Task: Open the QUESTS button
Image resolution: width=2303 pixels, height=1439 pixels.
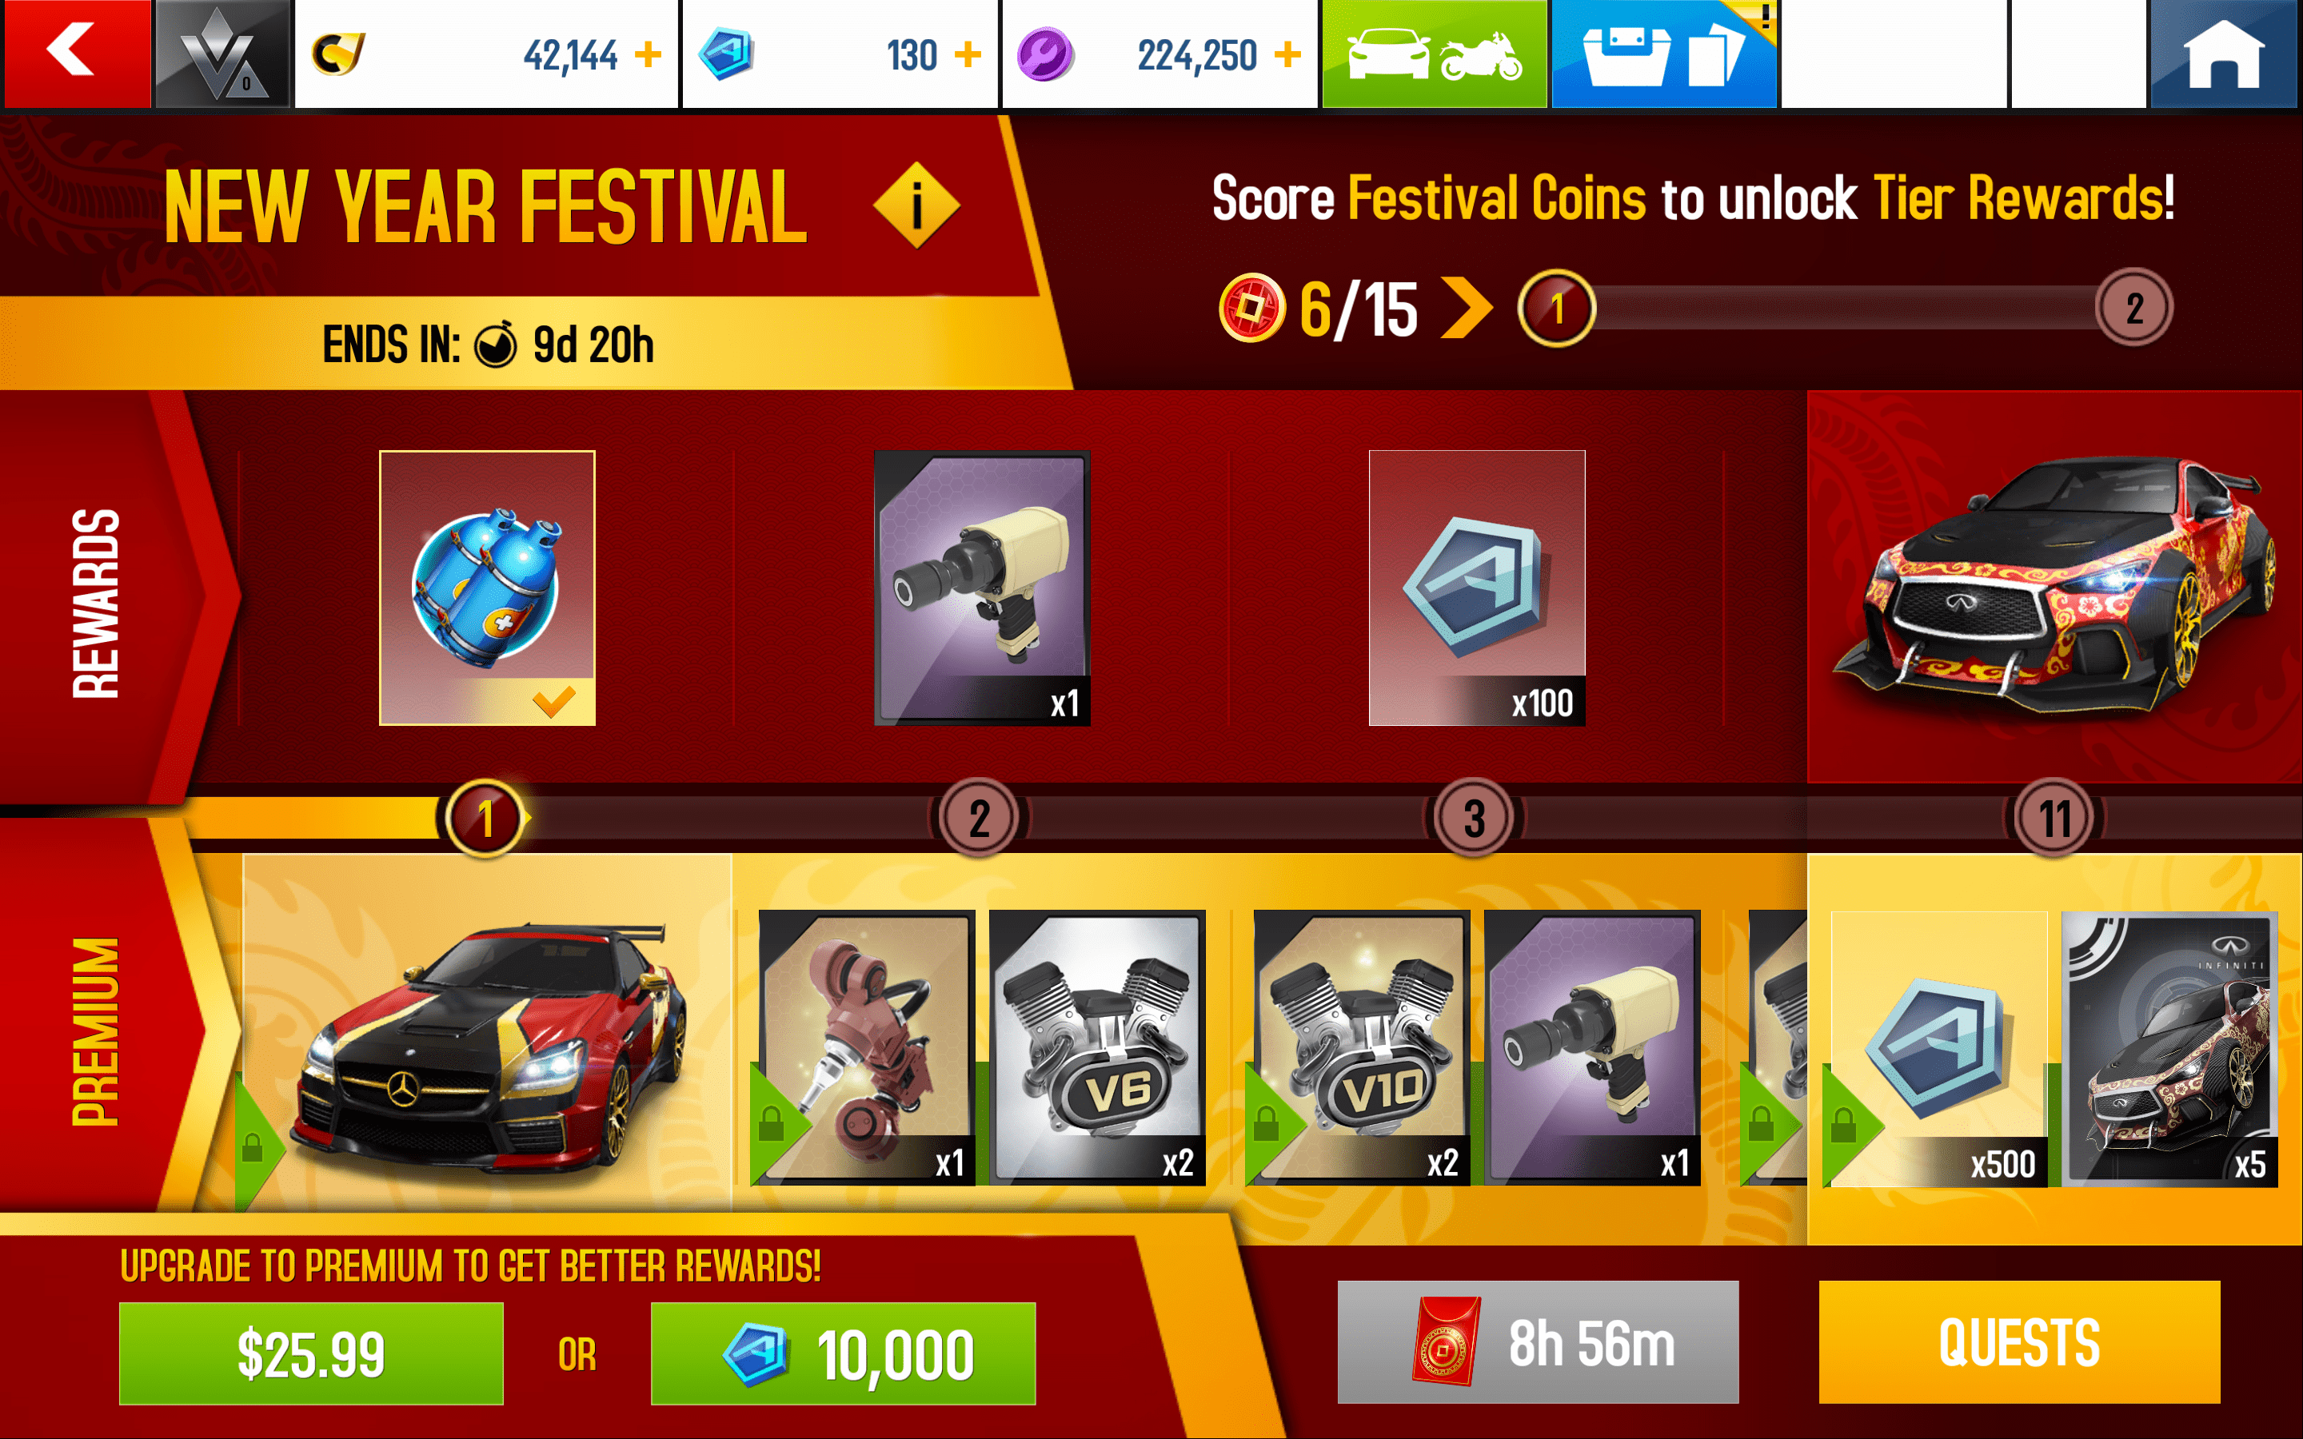Action: (x=2019, y=1342)
